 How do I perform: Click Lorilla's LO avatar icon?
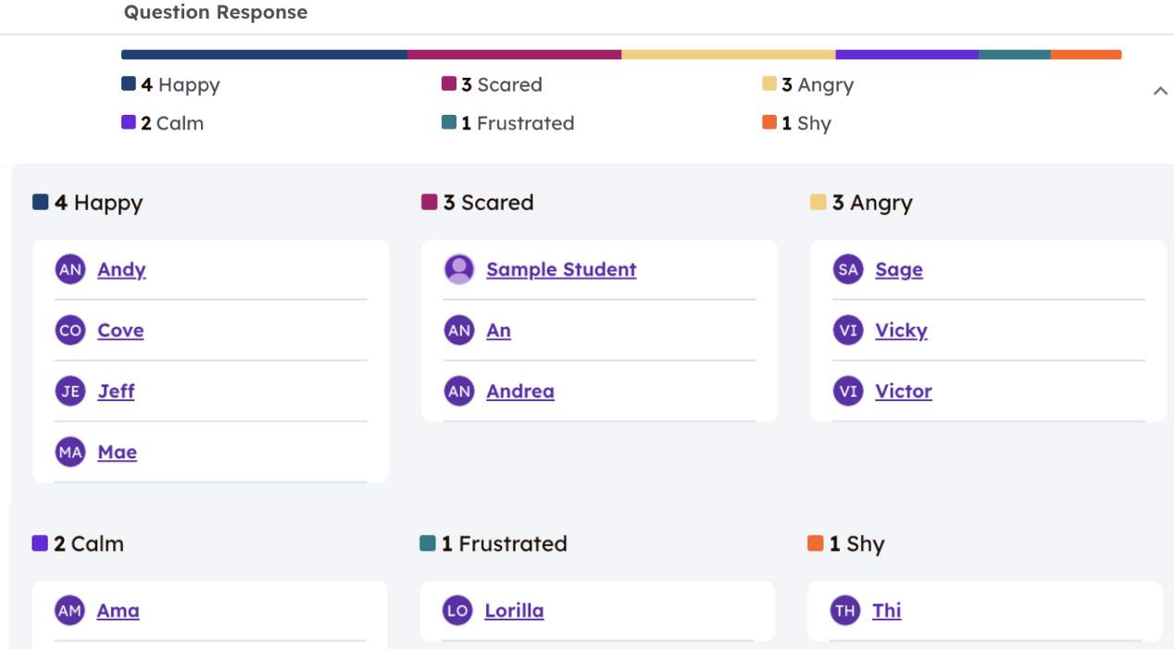[457, 610]
